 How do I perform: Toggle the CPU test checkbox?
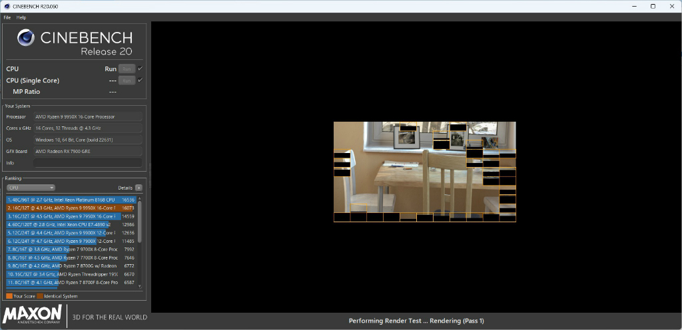[140, 69]
